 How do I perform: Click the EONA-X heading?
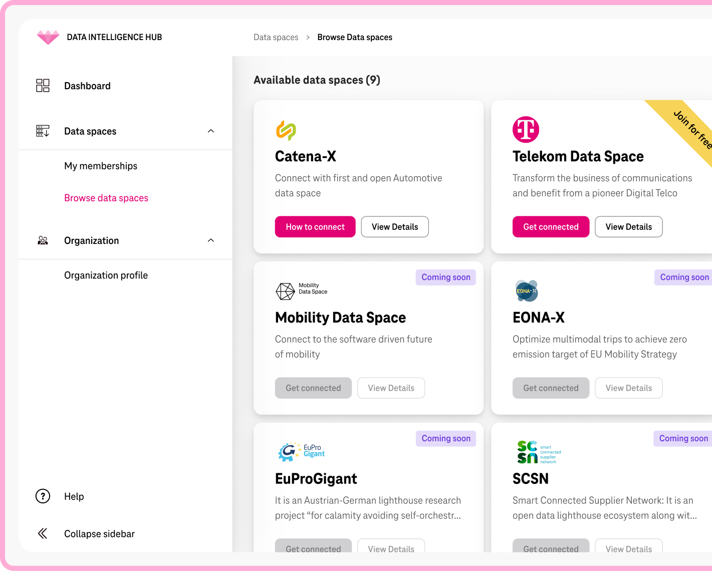pos(539,318)
